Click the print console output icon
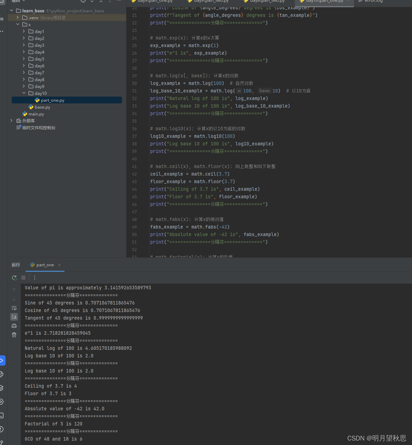412x445 pixels. pyautogui.click(x=14, y=326)
